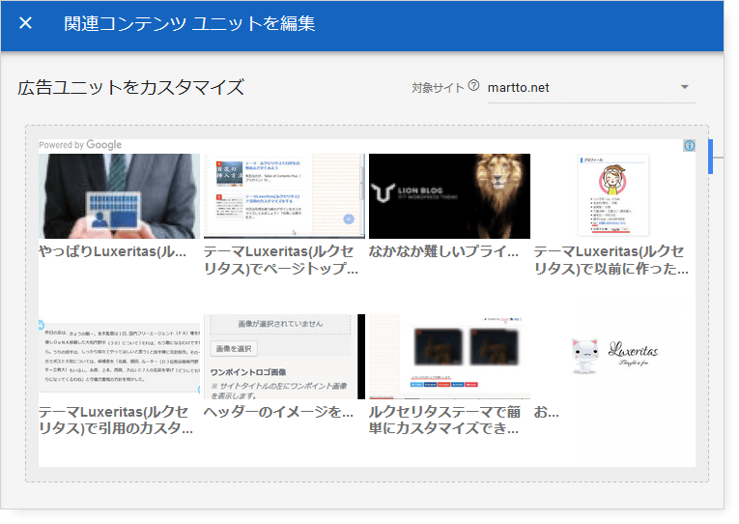The image size is (739, 524).
Task: Open ルクセリタステーマで簡単にカスタマイズ article link
Action: coord(449,420)
